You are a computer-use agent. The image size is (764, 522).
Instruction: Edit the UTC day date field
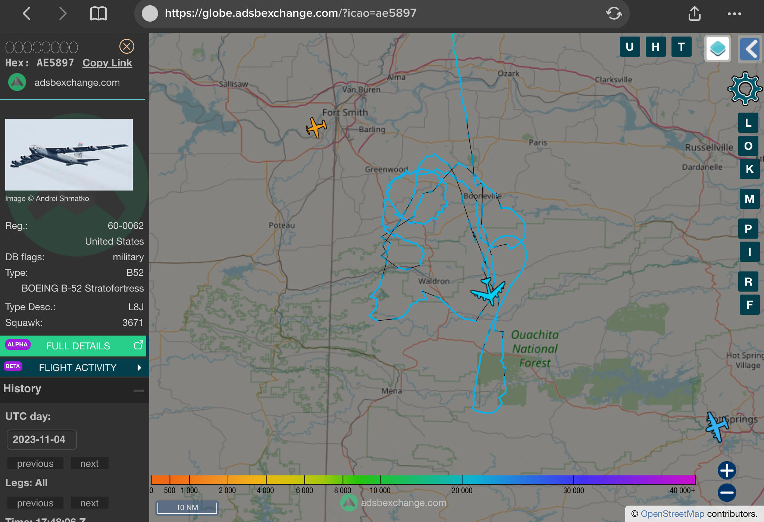[42, 440]
